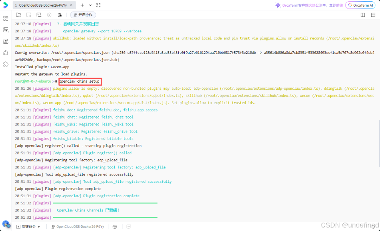Image resolution: width=380 pixels, height=231 pixels.
Task: Click the globe network icon in status bar
Action: click(x=115, y=227)
